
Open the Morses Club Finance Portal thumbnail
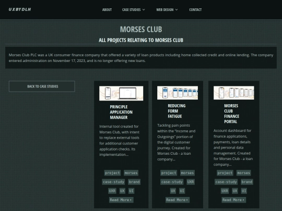click(234, 93)
